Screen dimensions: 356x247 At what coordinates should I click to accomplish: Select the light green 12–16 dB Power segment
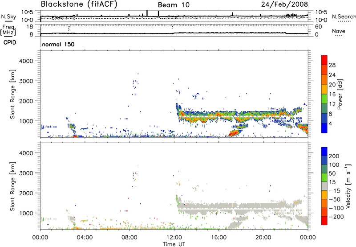(x=324, y=99)
